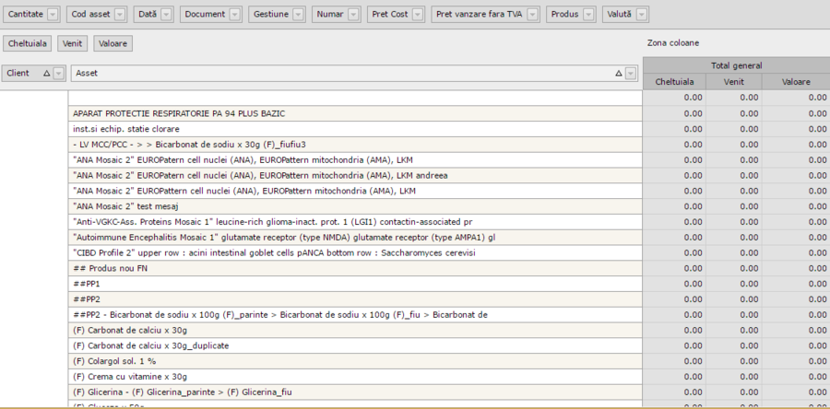The image size is (830, 409).
Task: Toggle sort order triangle on Asset field
Action: click(618, 73)
